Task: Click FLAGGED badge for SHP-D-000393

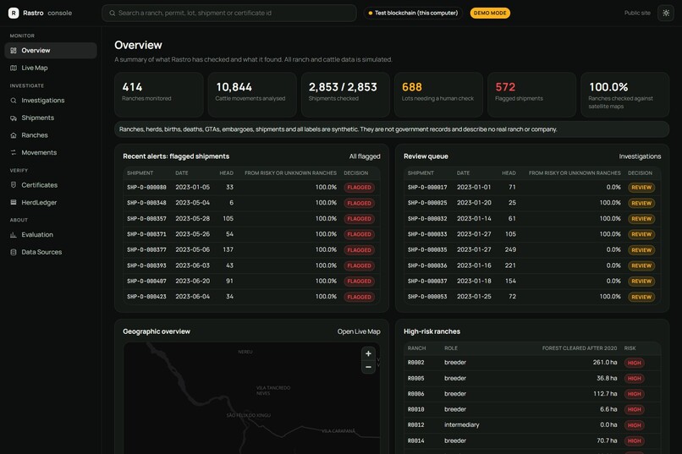Action: tap(360, 265)
